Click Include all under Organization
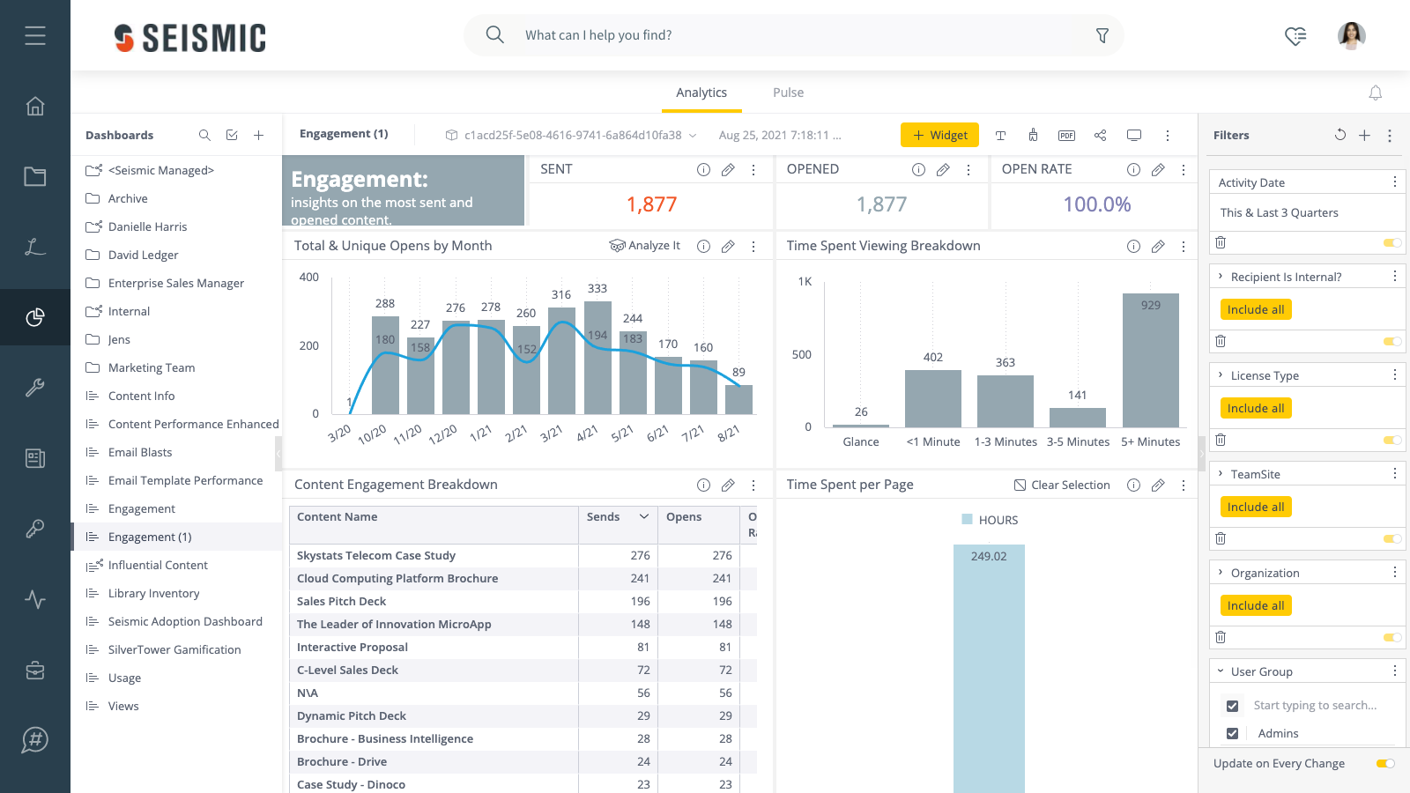This screenshot has height=793, width=1410. pyautogui.click(x=1256, y=605)
